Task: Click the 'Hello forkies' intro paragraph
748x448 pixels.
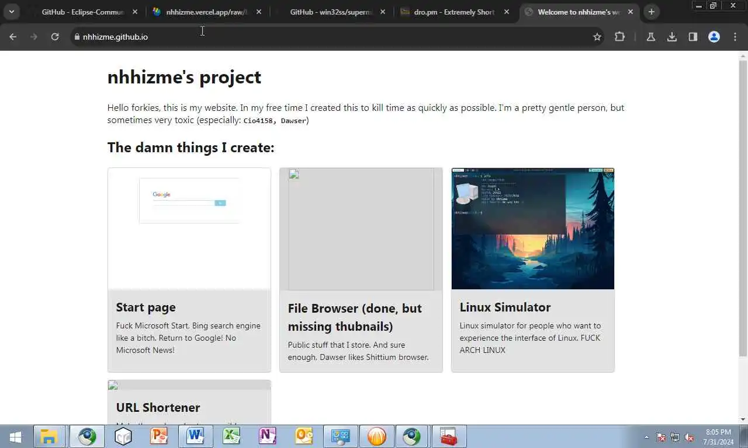Action: point(366,114)
